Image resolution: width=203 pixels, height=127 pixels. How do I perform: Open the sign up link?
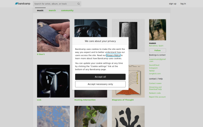173,4
